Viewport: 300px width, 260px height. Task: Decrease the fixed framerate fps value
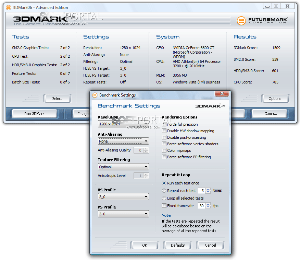coord(208,207)
